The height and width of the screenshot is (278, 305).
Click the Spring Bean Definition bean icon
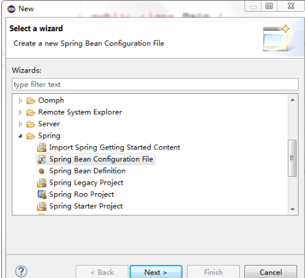coord(42,171)
